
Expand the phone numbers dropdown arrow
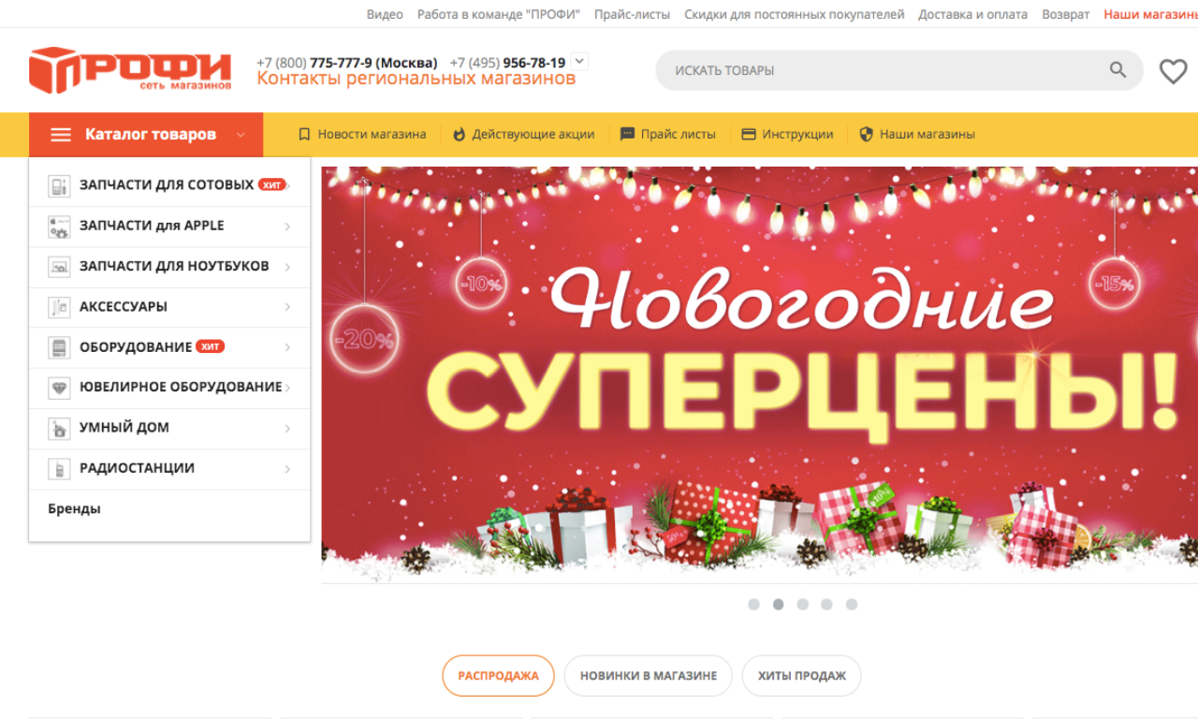[x=579, y=62]
